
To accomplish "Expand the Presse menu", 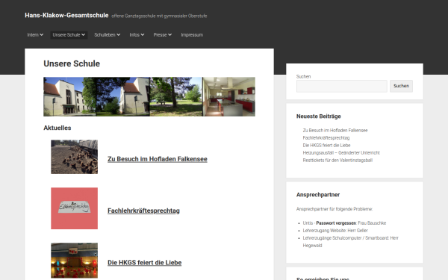I will click(x=162, y=35).
